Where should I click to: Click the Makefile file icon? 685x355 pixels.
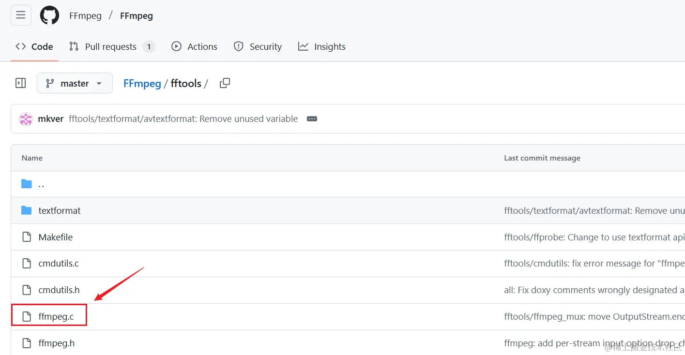27,237
